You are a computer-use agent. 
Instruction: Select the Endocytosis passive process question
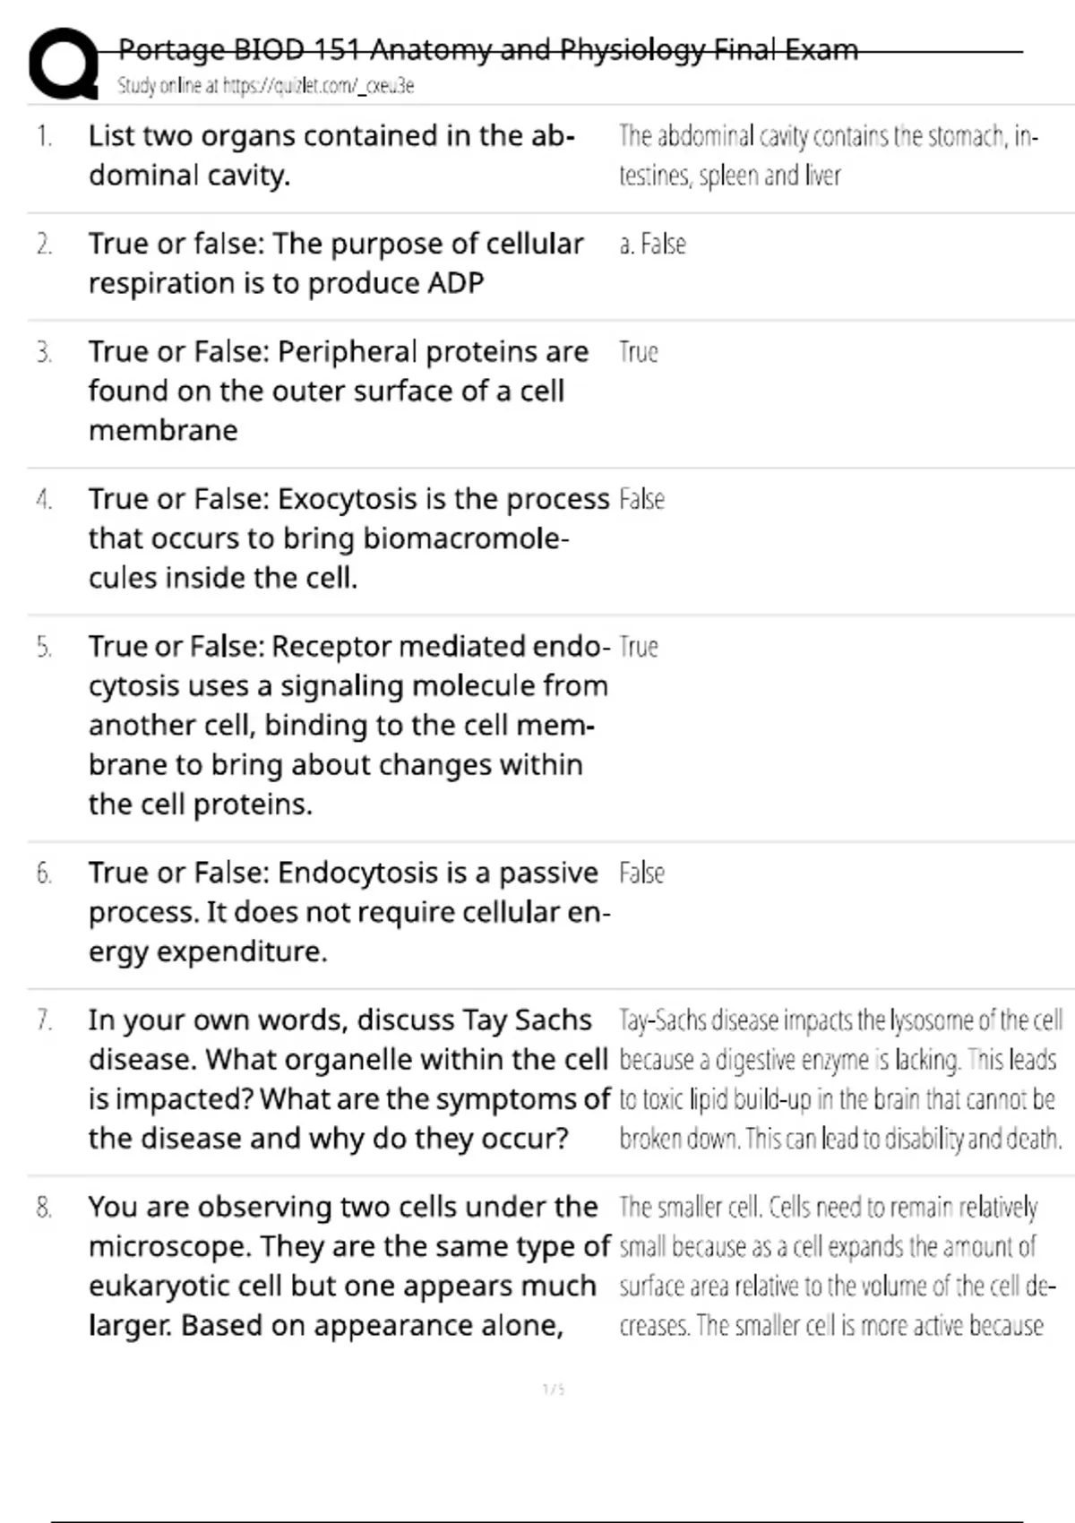348,911
